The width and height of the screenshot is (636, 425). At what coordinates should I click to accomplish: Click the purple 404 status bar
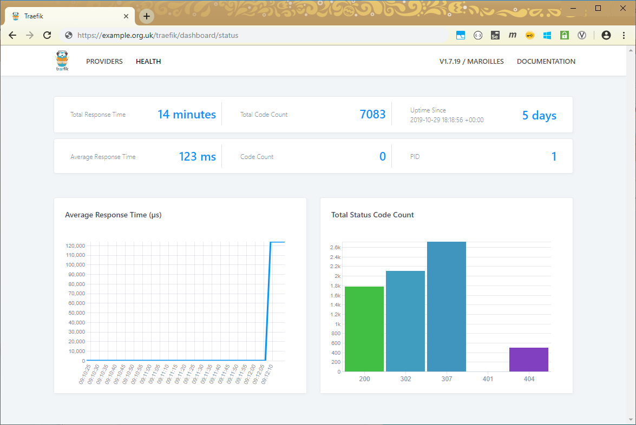pyautogui.click(x=529, y=360)
